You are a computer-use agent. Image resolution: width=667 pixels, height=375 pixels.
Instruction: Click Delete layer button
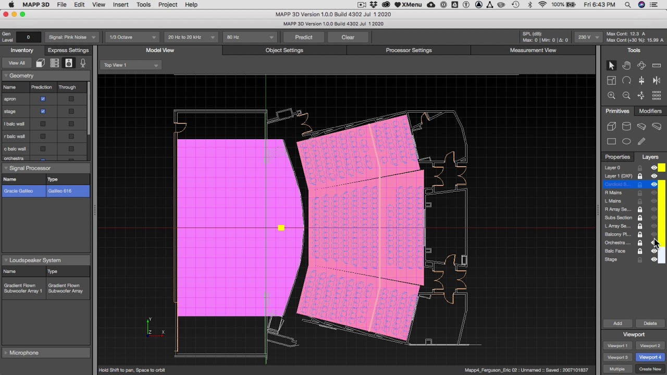650,323
